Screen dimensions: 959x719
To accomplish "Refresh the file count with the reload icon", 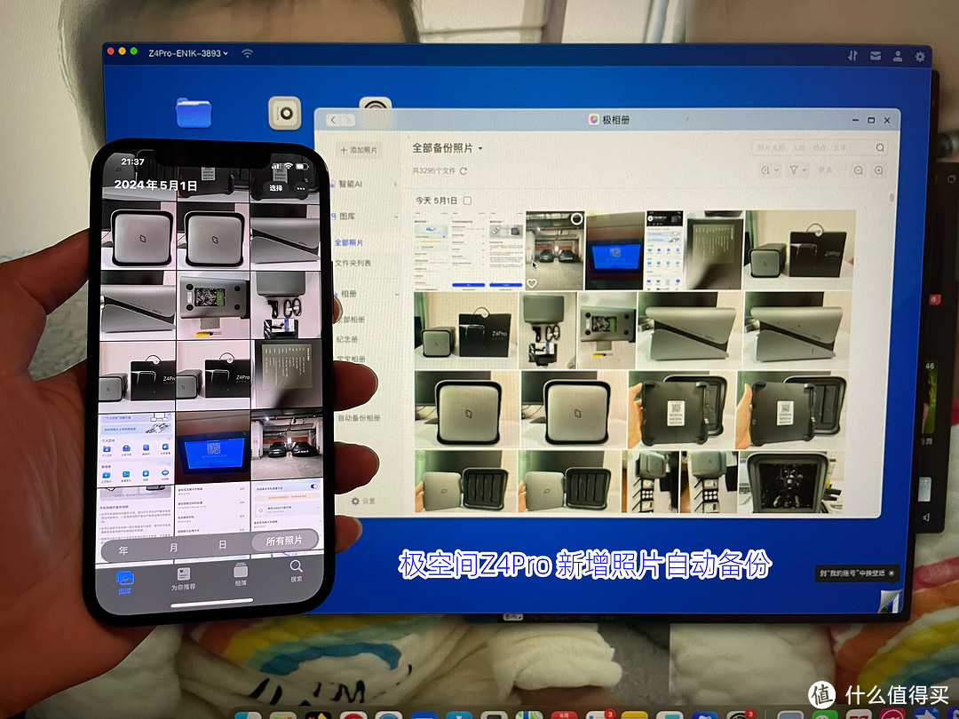I will pyautogui.click(x=464, y=171).
